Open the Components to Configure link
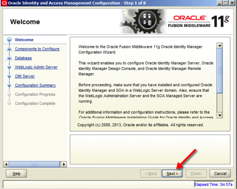Viewport: 237px width, 189px height. pyautogui.click(x=37, y=49)
